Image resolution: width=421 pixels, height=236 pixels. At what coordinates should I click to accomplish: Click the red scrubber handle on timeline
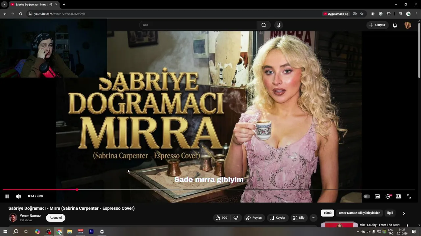tap(77, 190)
